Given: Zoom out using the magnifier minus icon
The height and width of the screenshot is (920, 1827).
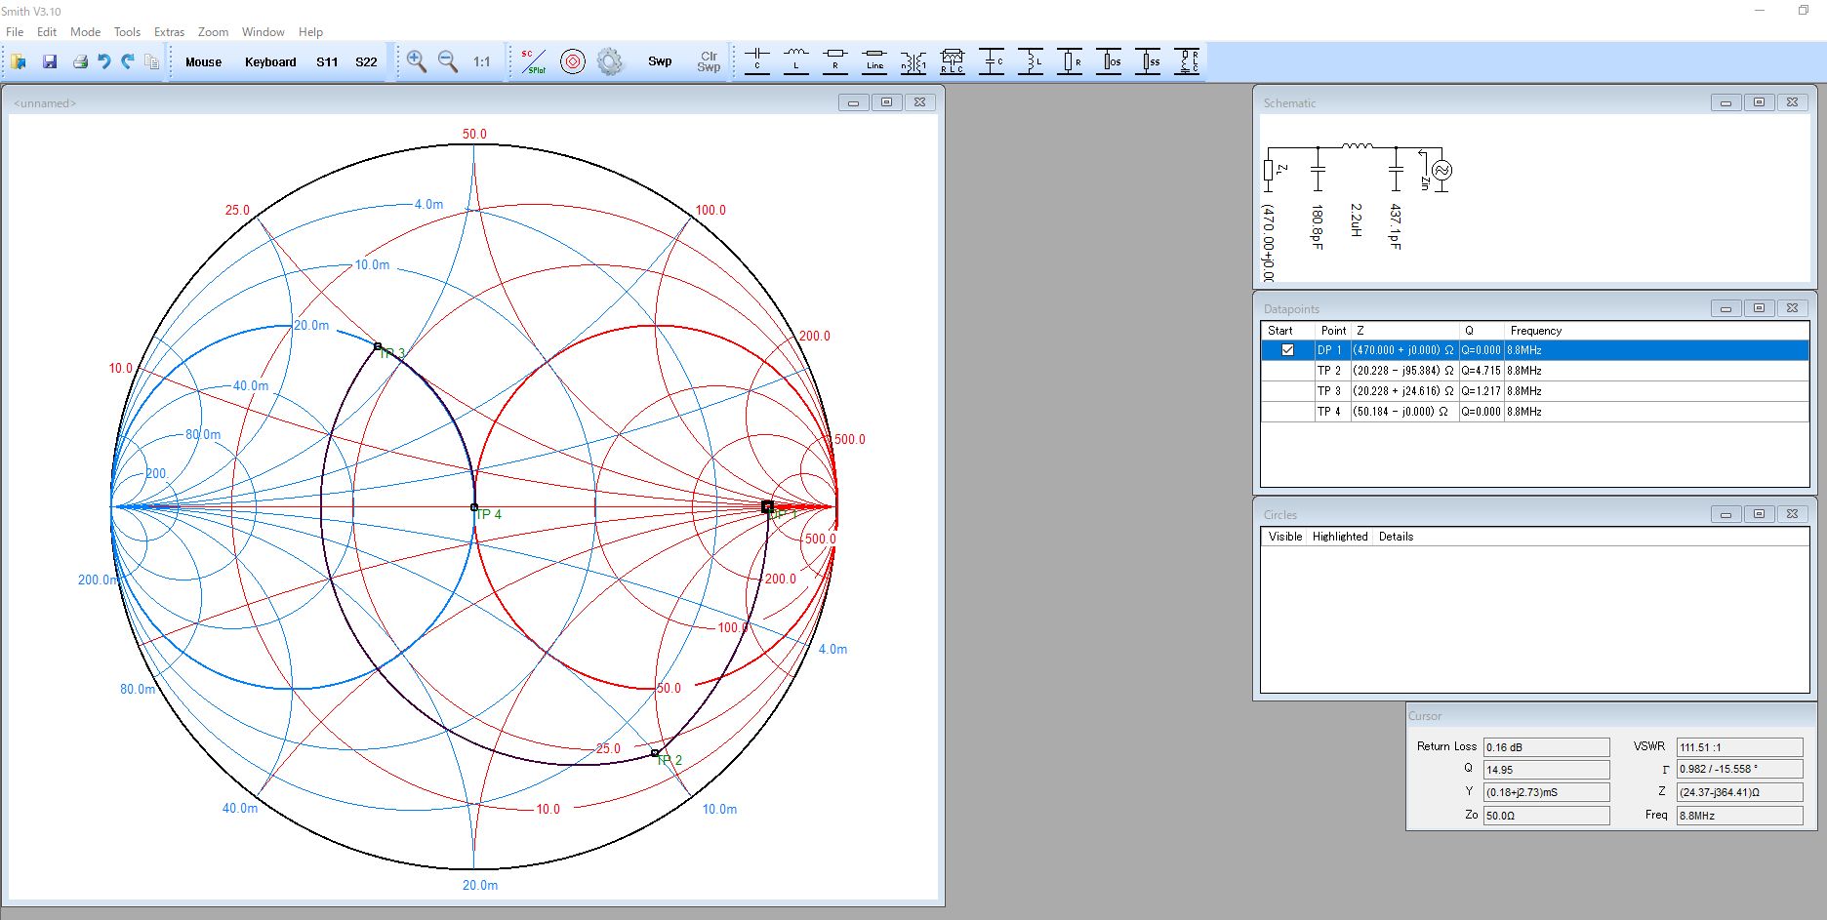Looking at the screenshot, I should (448, 61).
